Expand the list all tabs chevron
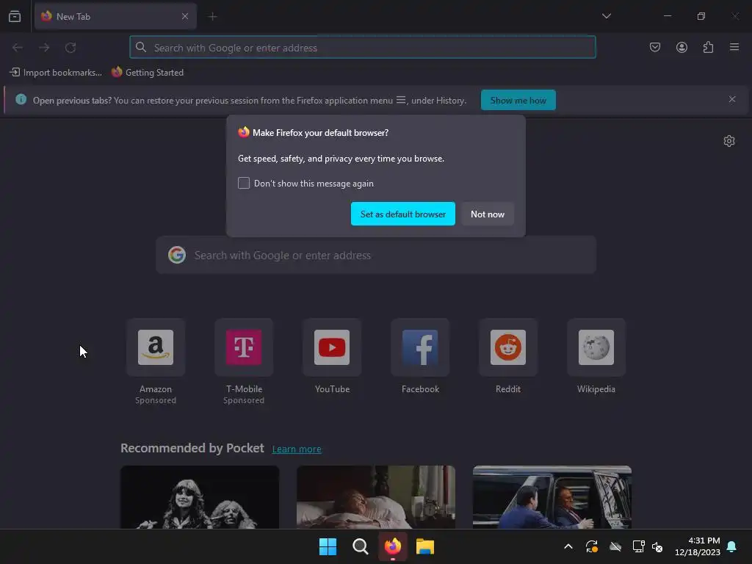 [x=606, y=16]
